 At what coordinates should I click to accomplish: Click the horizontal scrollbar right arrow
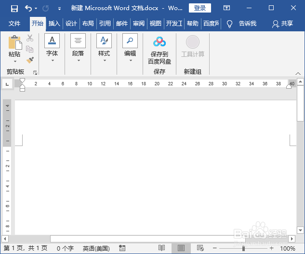tap(292, 239)
